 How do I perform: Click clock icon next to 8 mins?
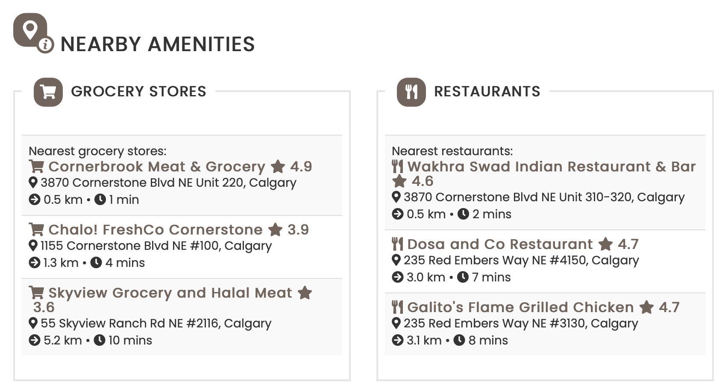coord(459,340)
